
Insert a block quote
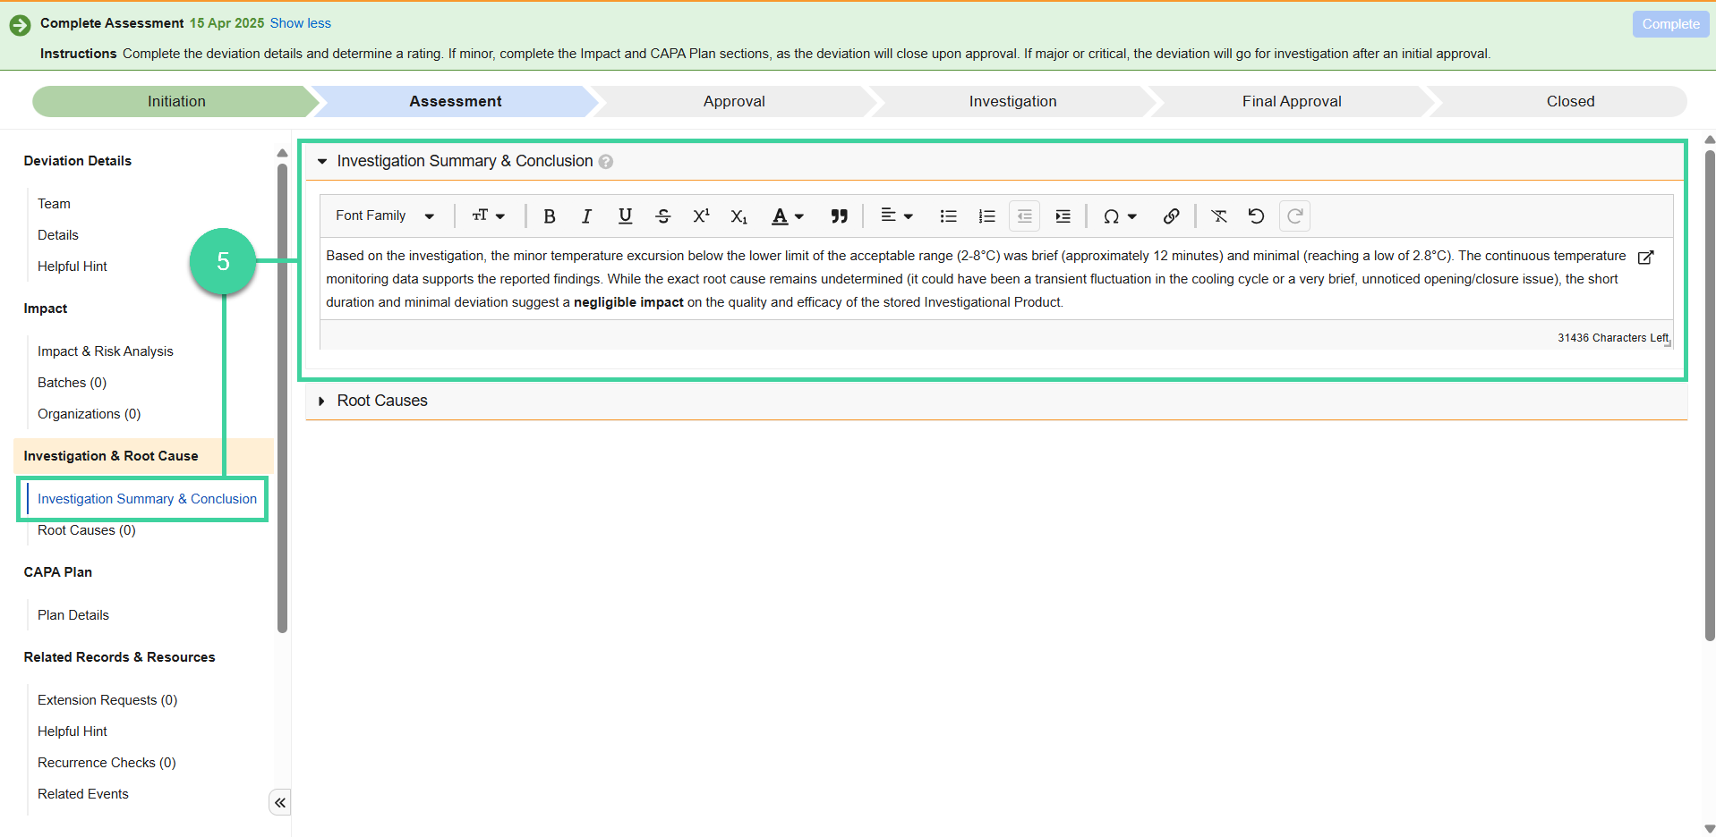click(x=839, y=216)
